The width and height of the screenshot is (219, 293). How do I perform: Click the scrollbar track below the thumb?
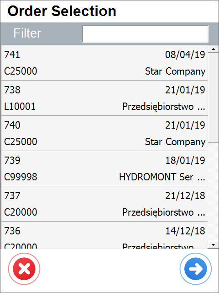click(213, 192)
